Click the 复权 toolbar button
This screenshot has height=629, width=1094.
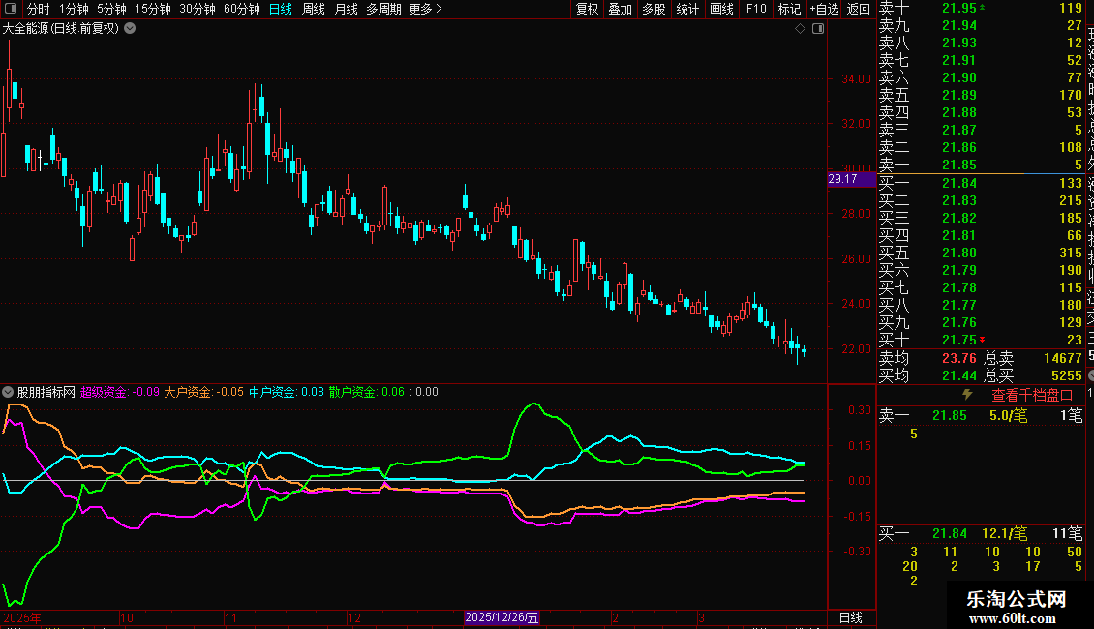click(588, 10)
